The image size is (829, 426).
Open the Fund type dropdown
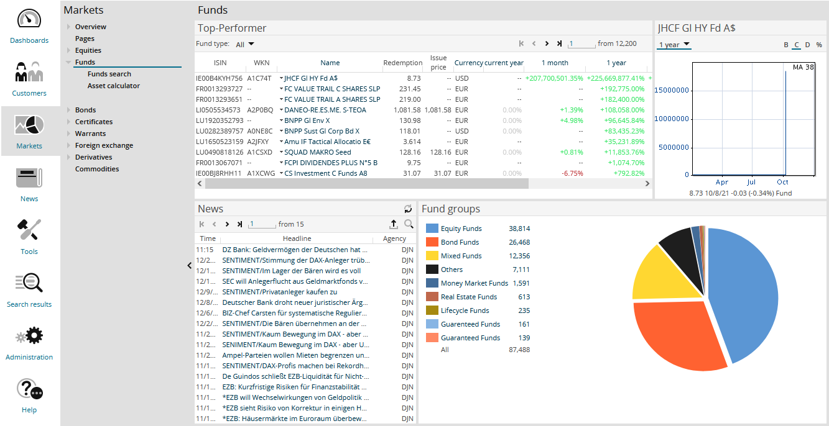coord(245,44)
